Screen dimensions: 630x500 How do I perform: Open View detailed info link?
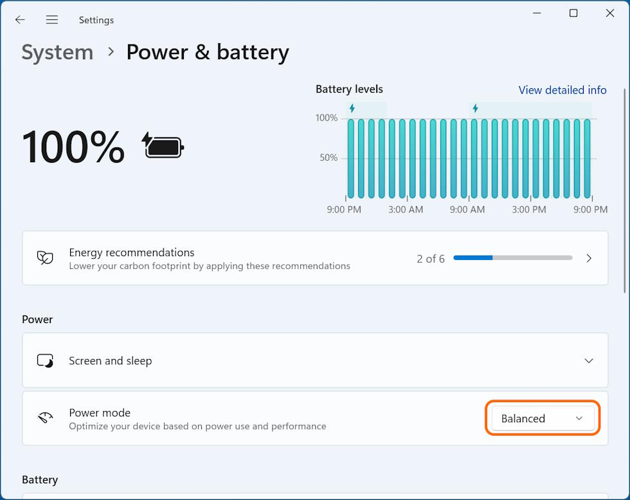tap(562, 90)
